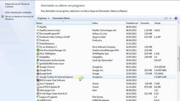Click the FULL-DISKfighter icon
This screenshot has height=101, width=180.
pos(38,54)
